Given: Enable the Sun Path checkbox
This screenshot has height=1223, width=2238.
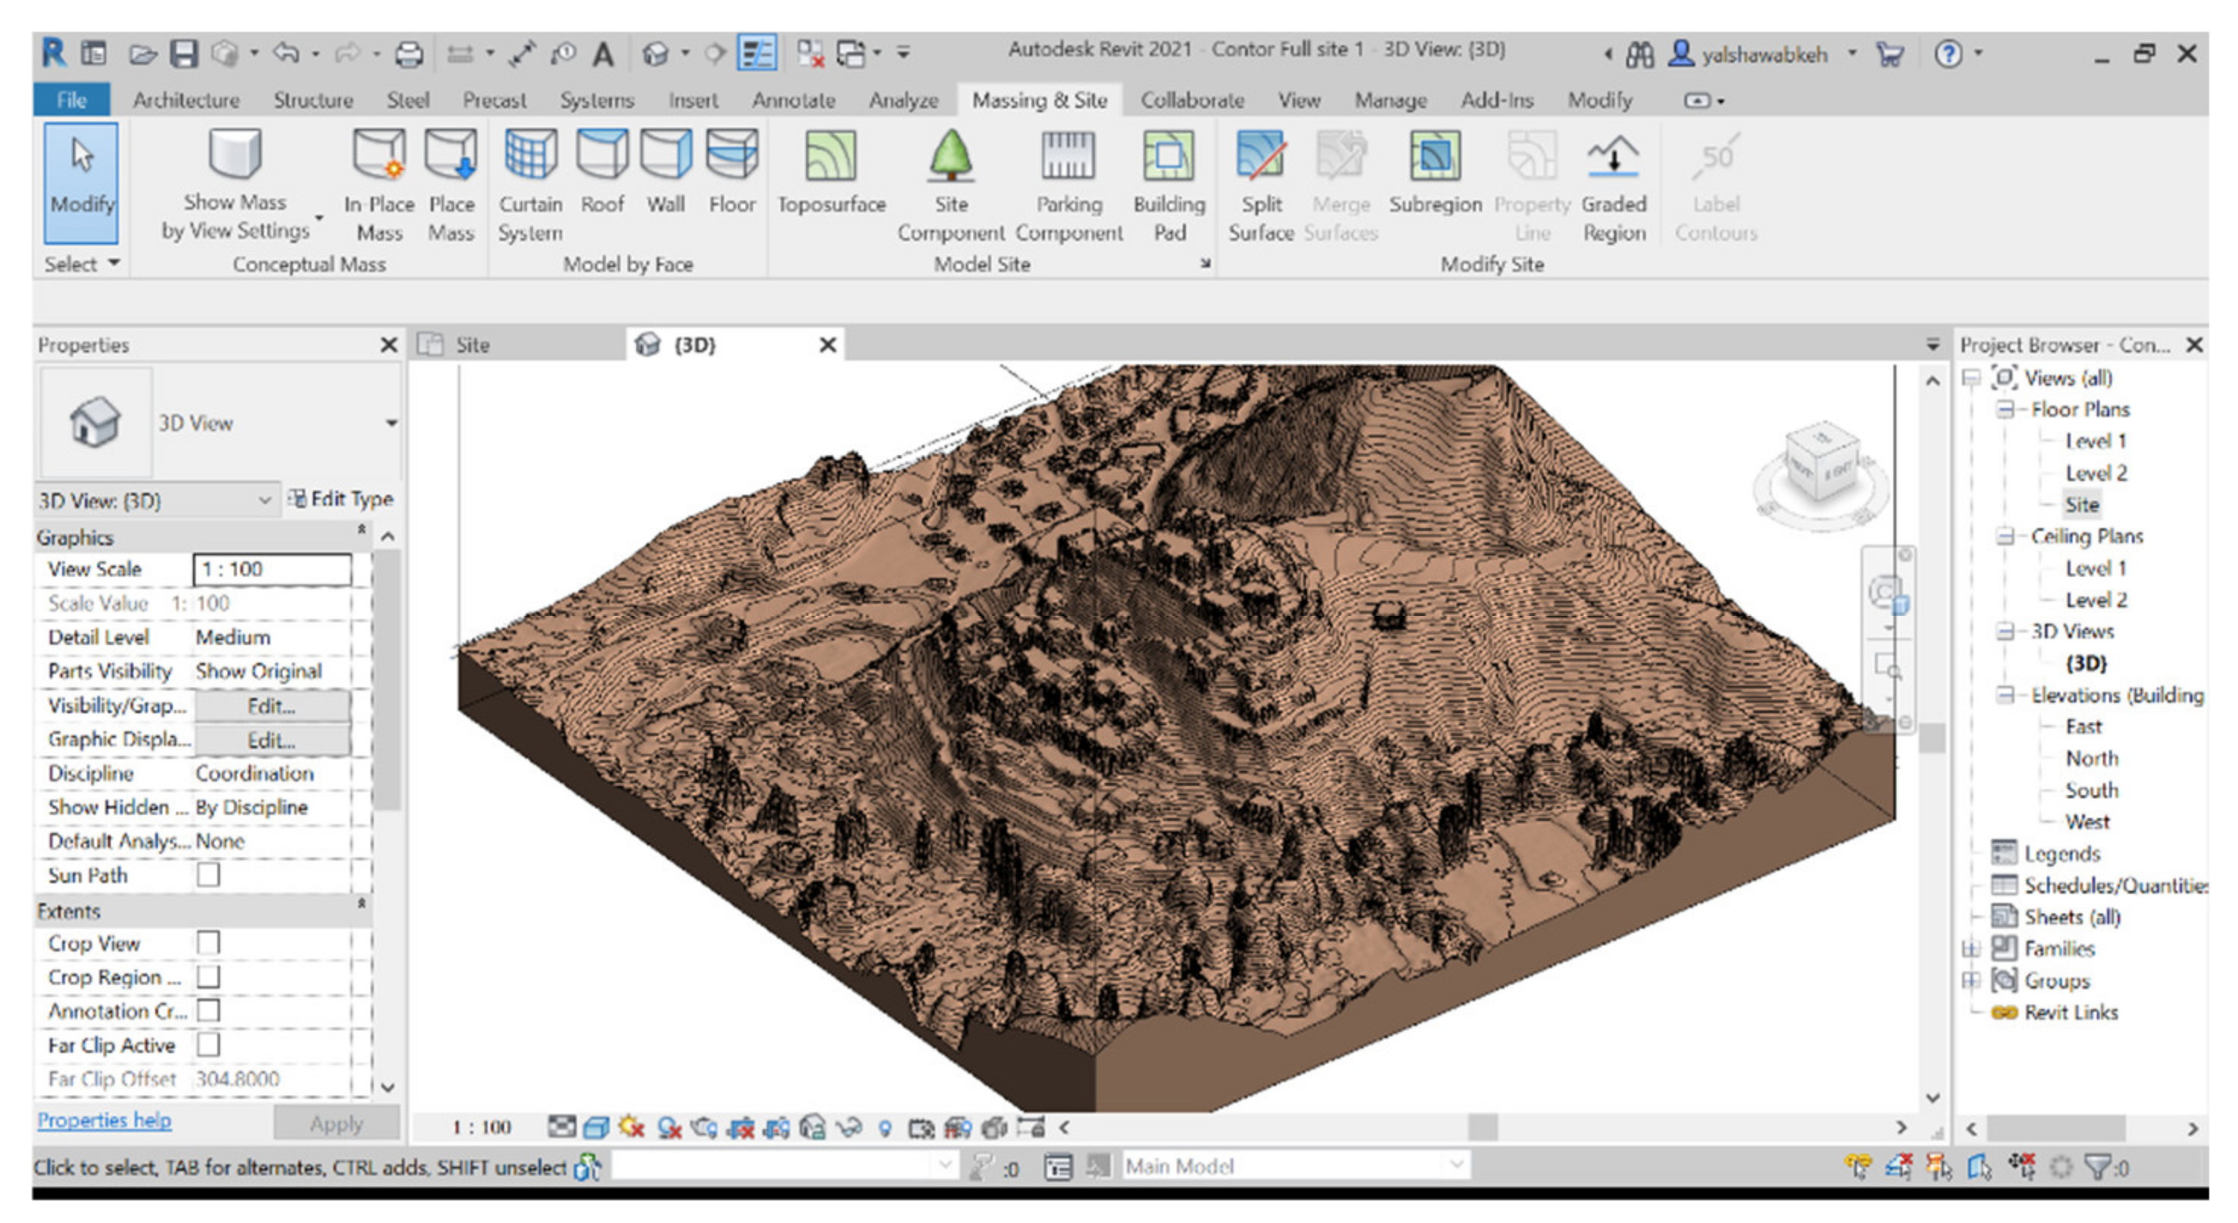Looking at the screenshot, I should 209,875.
